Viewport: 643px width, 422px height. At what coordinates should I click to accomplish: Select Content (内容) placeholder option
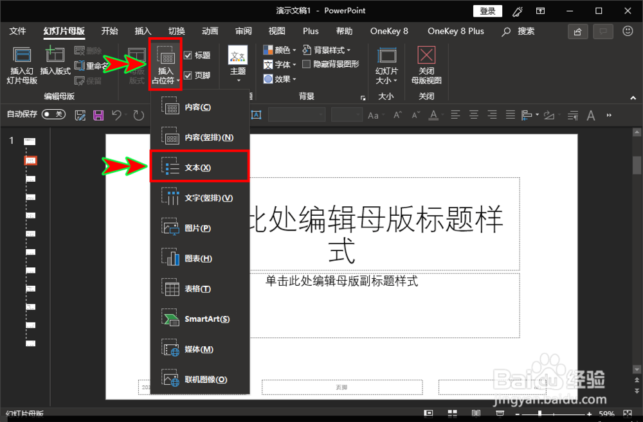point(200,107)
